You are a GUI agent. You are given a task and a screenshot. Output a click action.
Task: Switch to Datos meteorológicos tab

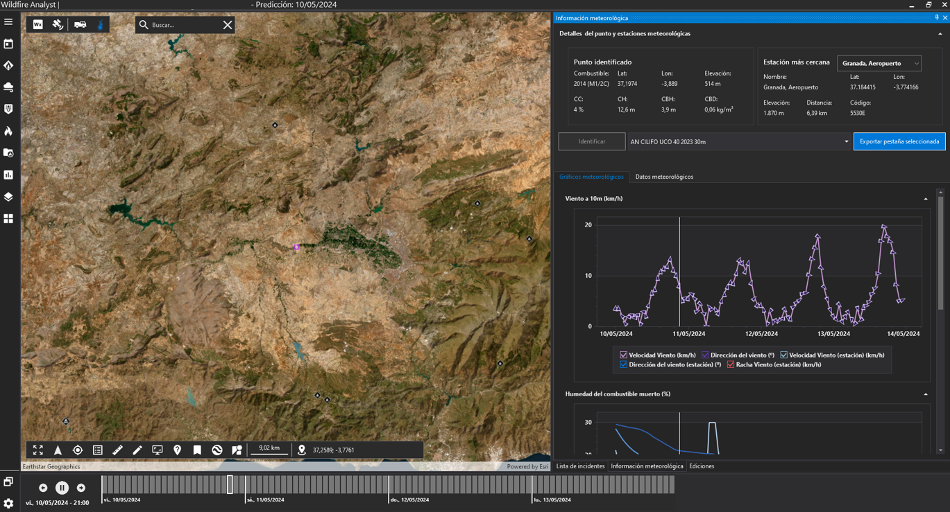664,177
